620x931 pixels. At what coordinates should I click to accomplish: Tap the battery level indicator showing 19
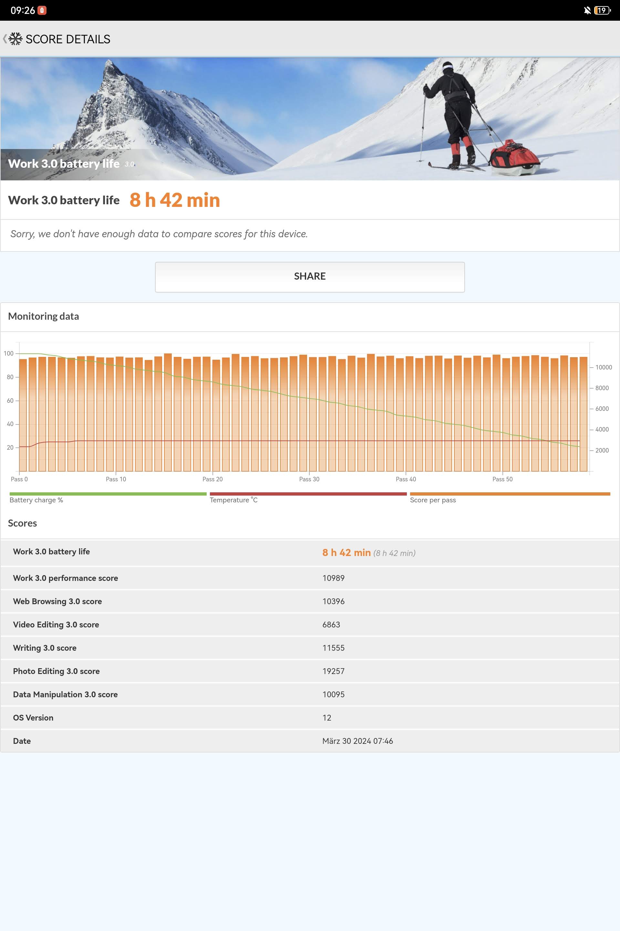pyautogui.click(x=602, y=10)
